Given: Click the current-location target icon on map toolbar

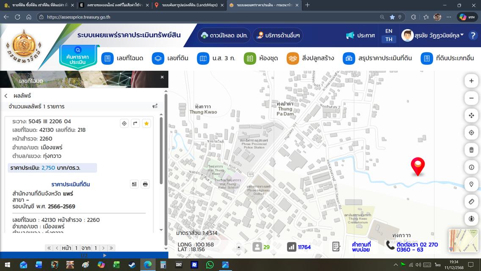Looking at the screenshot, I should click(x=471, y=133).
